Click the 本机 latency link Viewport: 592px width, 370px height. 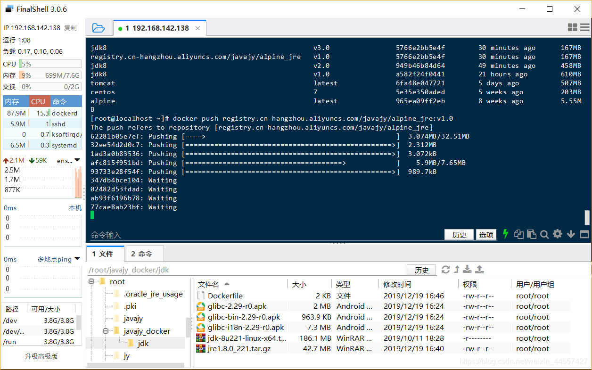(x=75, y=208)
